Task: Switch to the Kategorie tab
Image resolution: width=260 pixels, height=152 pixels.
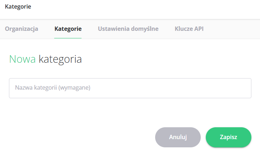Action: [68, 29]
